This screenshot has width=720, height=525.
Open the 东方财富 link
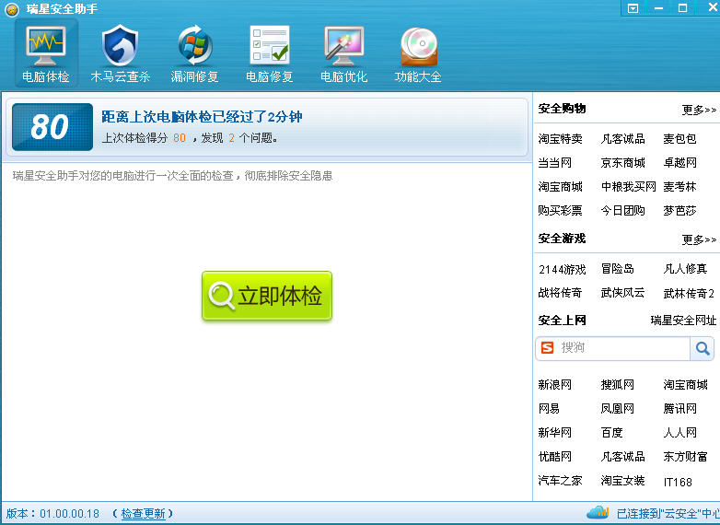click(685, 457)
